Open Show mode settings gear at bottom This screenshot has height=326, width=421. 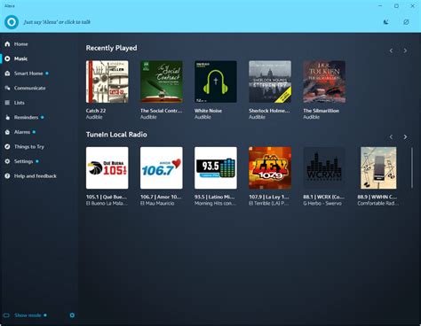click(x=72, y=315)
